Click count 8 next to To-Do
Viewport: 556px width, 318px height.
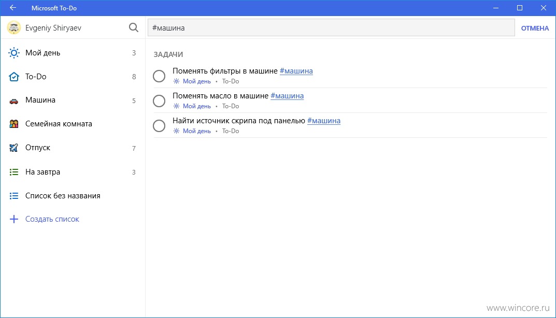[134, 77]
